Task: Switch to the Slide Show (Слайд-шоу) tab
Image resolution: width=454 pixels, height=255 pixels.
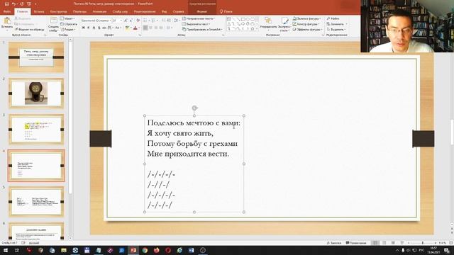Action: (x=120, y=11)
